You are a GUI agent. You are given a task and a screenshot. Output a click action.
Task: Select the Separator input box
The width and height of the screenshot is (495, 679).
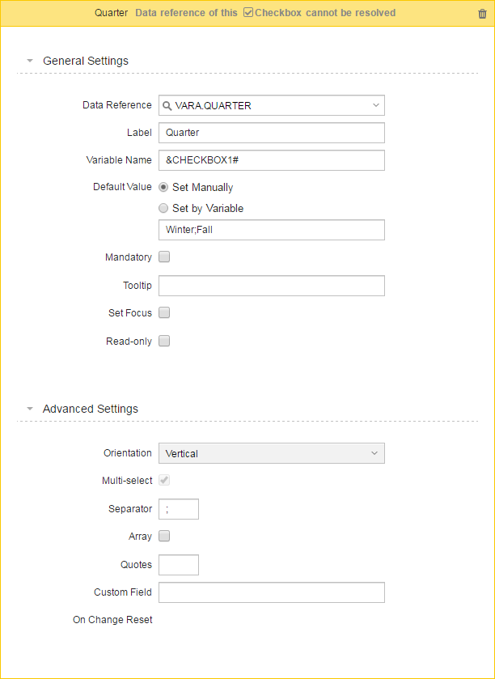coord(179,509)
